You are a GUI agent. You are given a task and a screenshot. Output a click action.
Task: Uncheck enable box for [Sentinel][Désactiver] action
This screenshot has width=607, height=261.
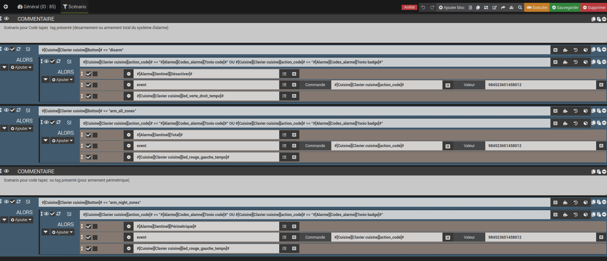88,74
